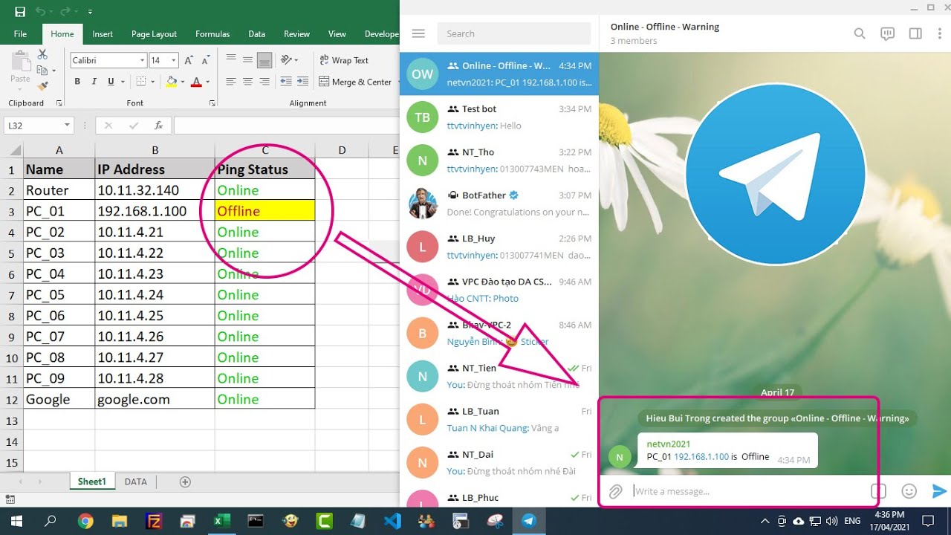951x535 pixels.
Task: Open the File menu tab
Action: [x=20, y=33]
